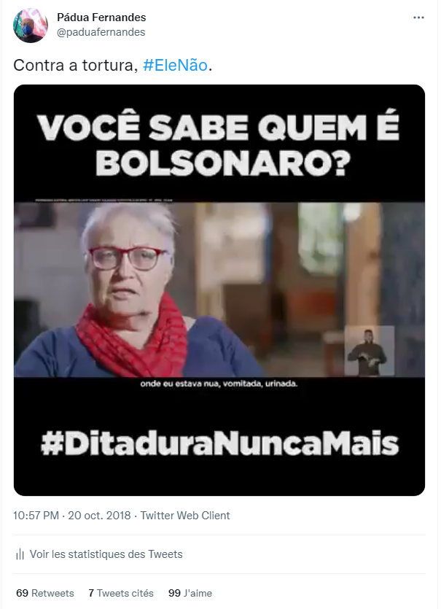
Task: View the 7 Tweets cités list
Action: (x=121, y=593)
